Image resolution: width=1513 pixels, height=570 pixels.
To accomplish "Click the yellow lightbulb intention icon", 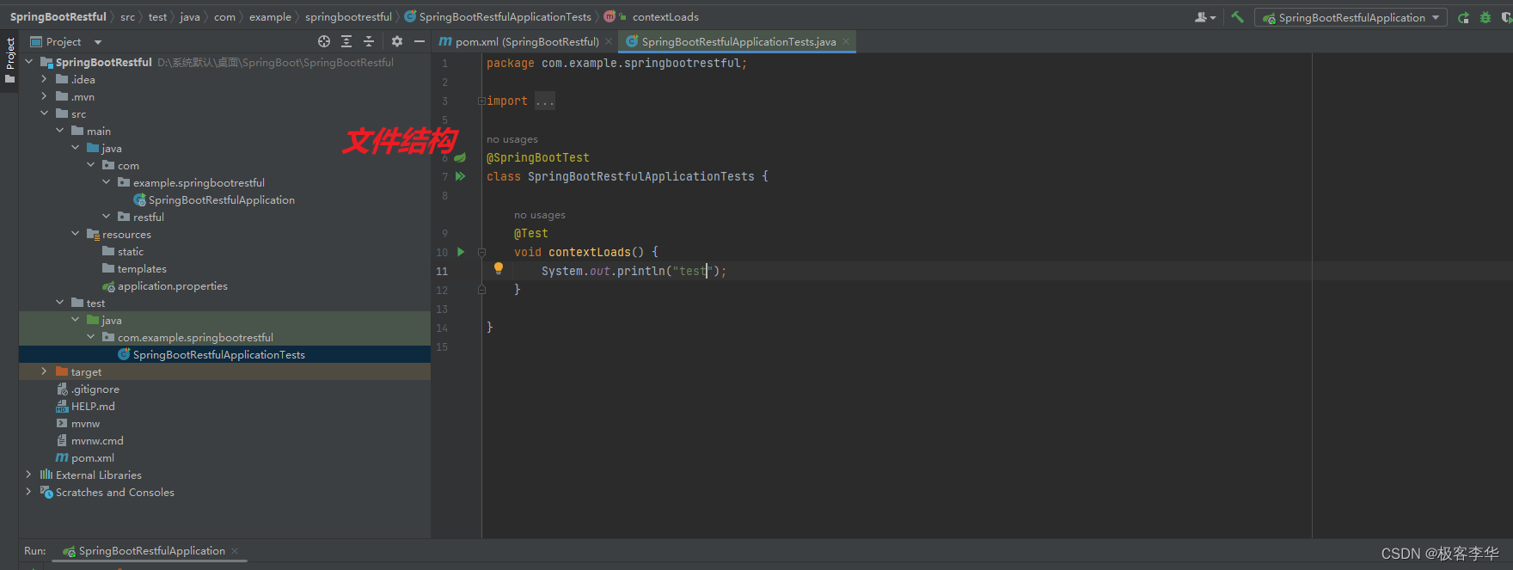I will (499, 268).
